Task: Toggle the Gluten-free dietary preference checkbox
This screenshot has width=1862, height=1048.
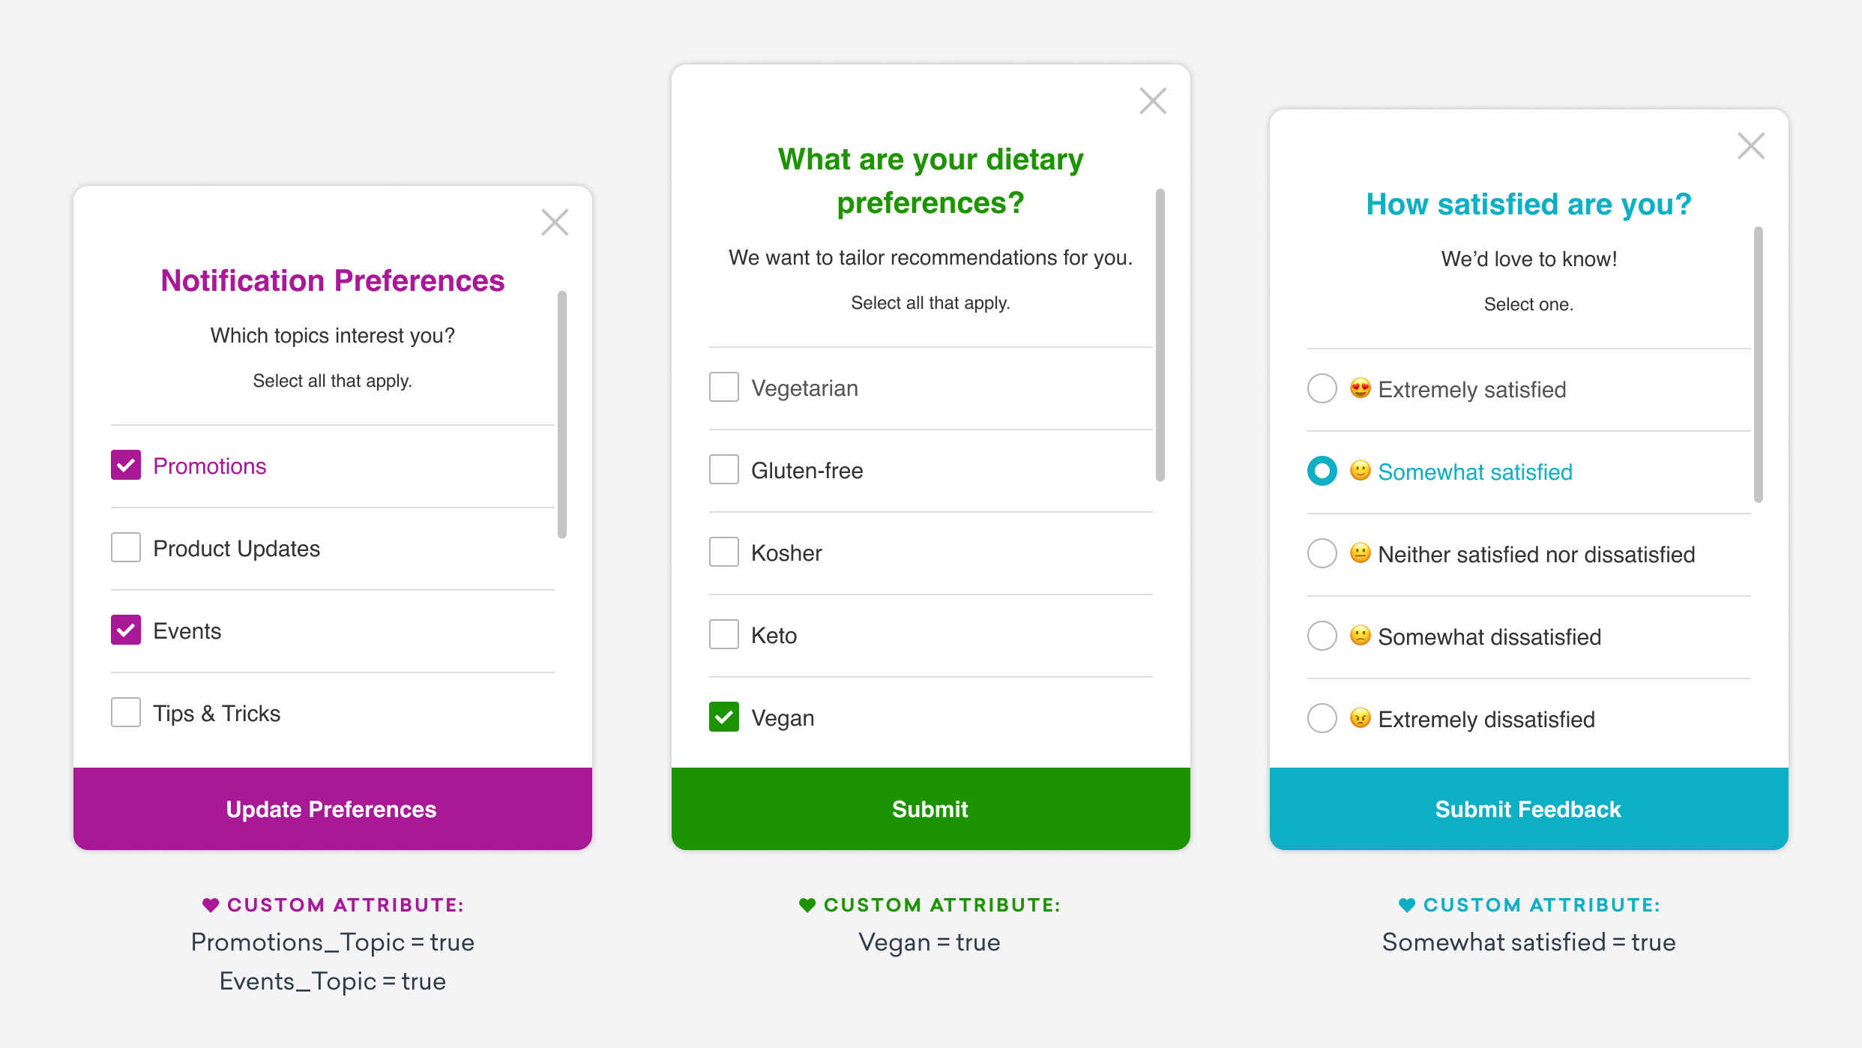Action: [724, 469]
